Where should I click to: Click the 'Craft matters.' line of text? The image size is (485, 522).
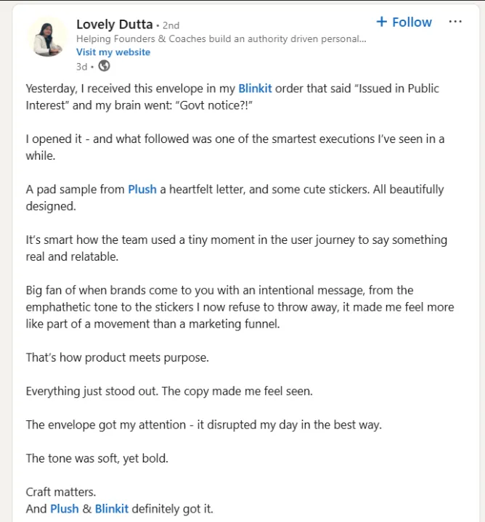[x=61, y=492]
